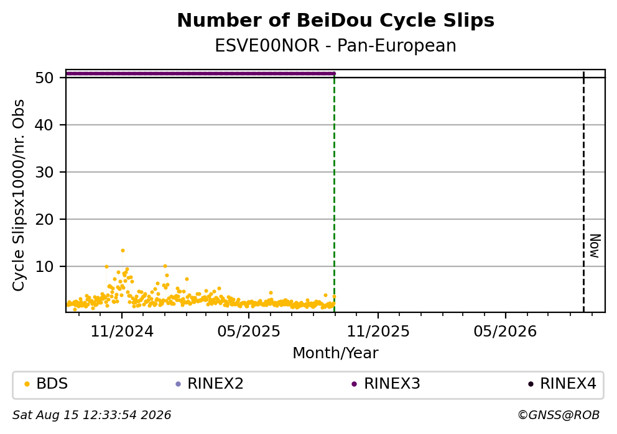
Task: Click the green dashed vertical line
Action: (x=334, y=192)
